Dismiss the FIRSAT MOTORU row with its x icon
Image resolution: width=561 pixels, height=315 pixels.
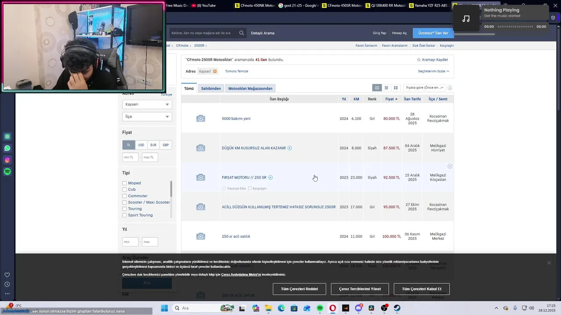coord(450,166)
